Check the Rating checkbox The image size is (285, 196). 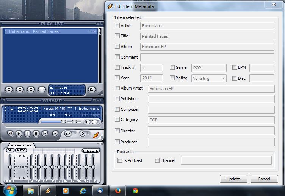172,78
